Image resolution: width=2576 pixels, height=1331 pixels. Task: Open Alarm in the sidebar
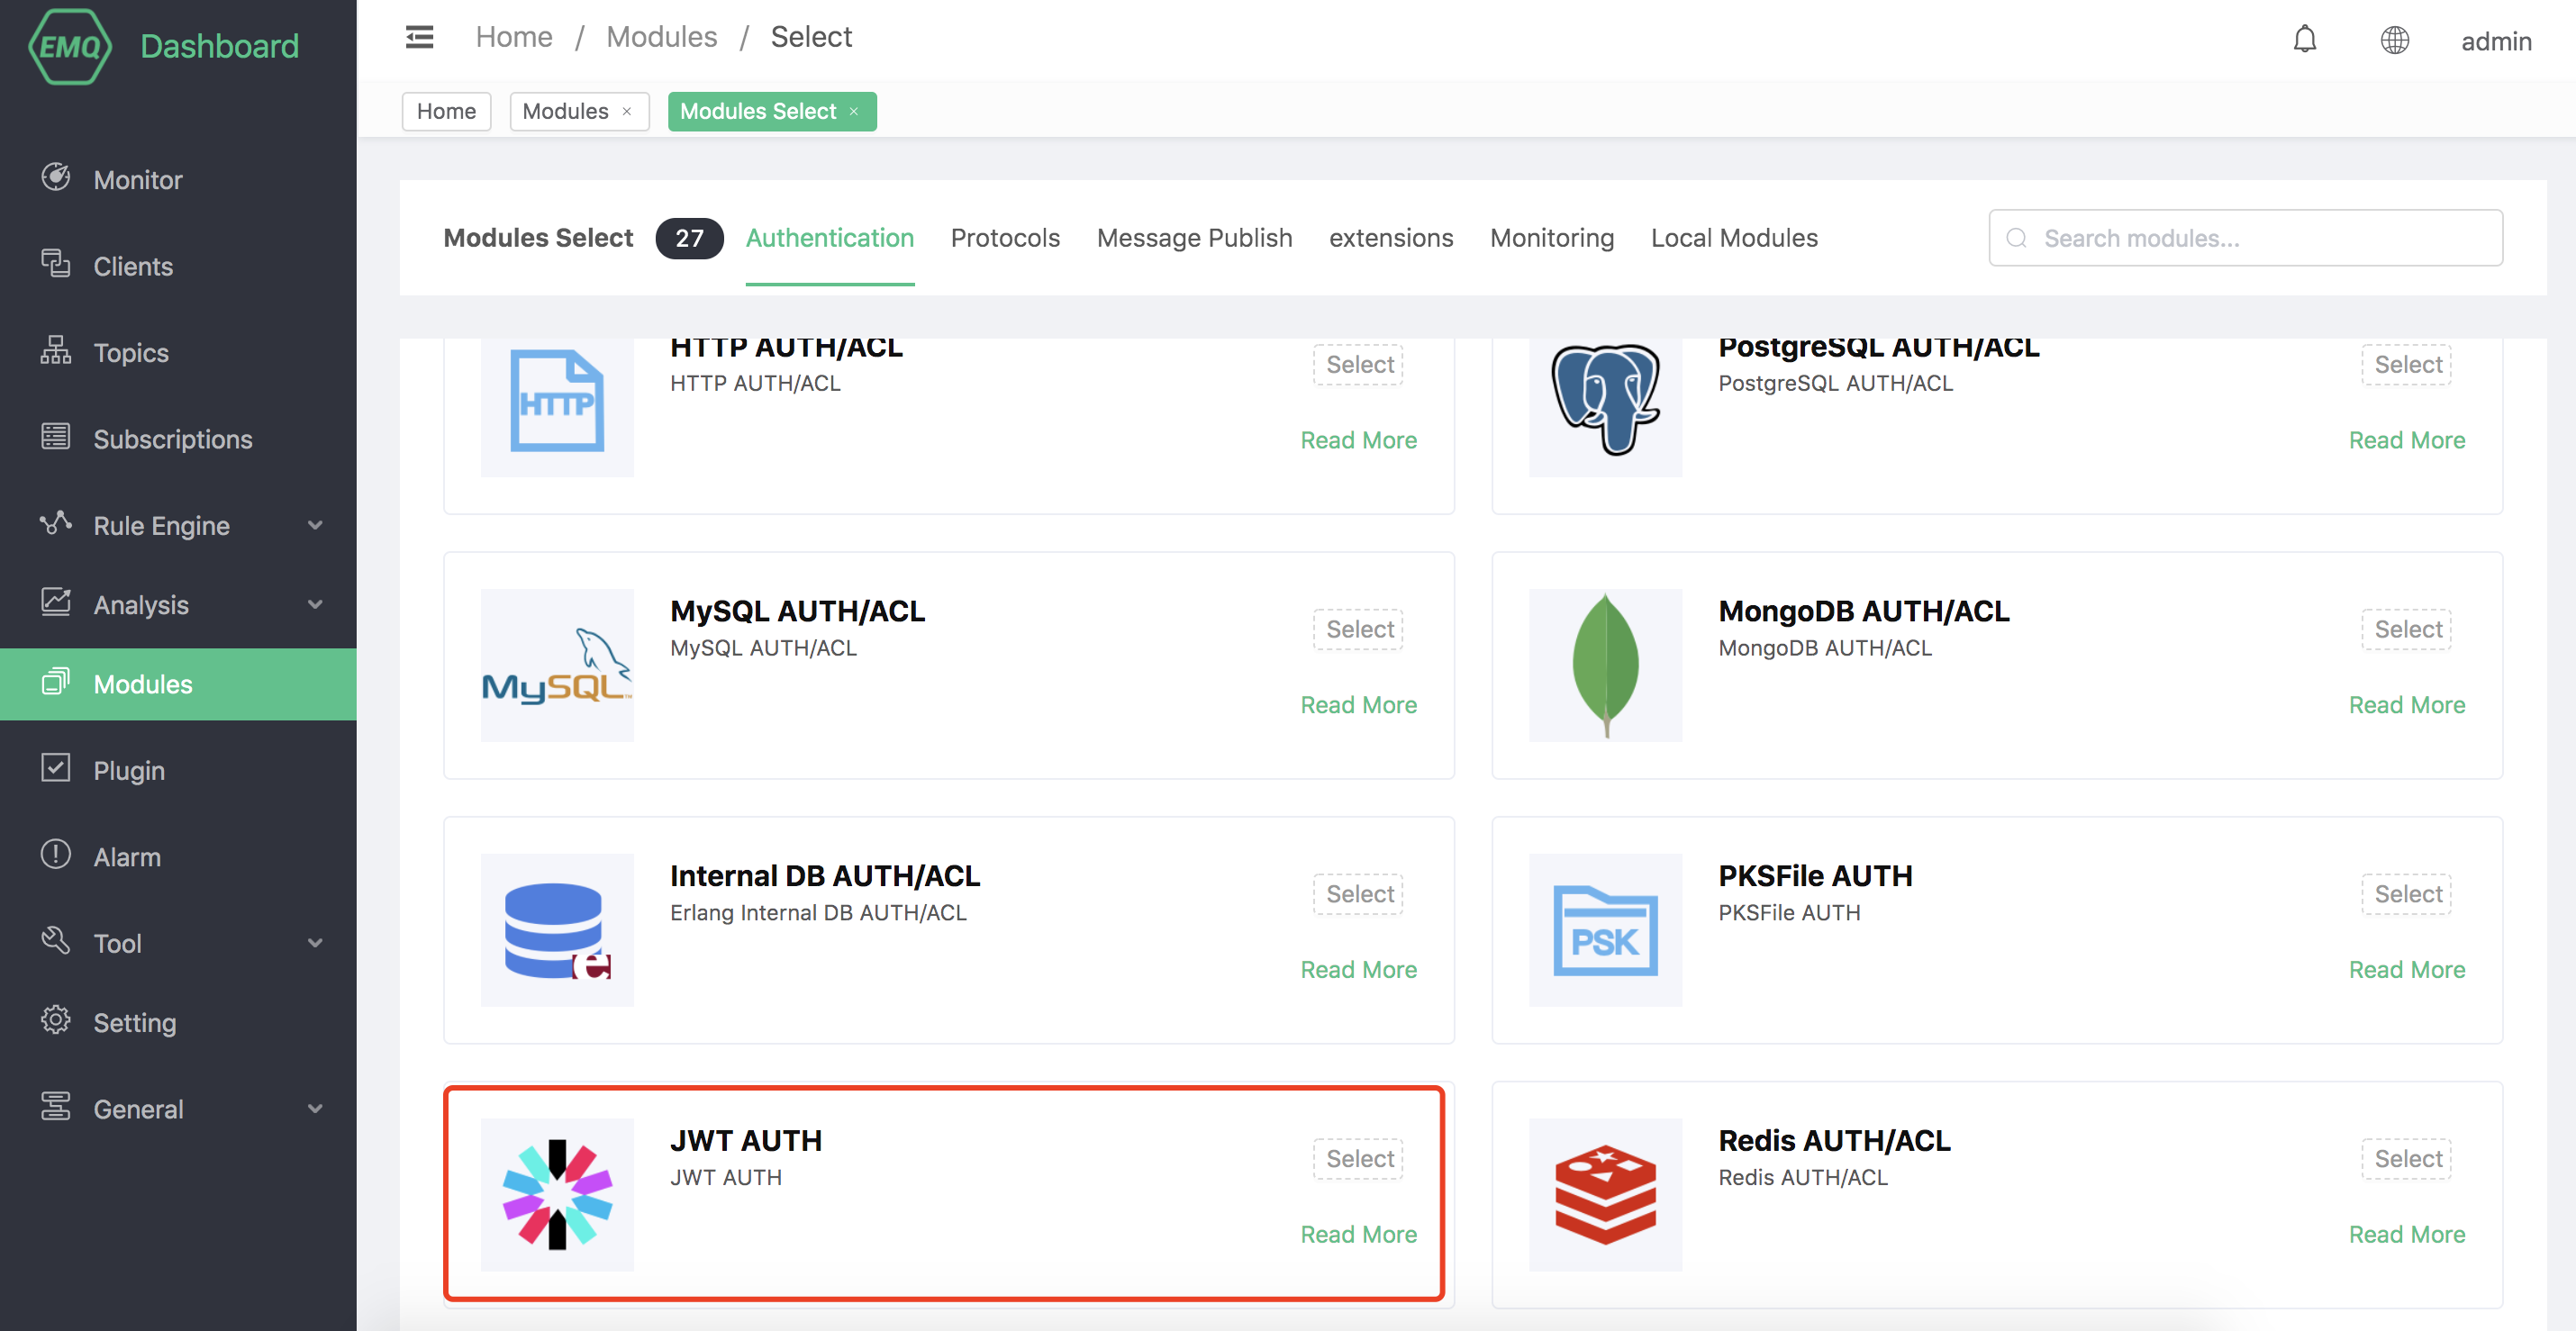(x=127, y=856)
